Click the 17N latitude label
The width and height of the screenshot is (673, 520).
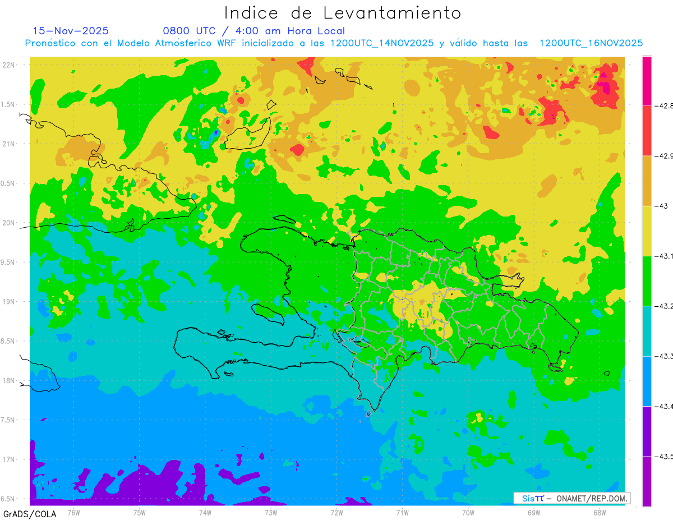(x=10, y=459)
